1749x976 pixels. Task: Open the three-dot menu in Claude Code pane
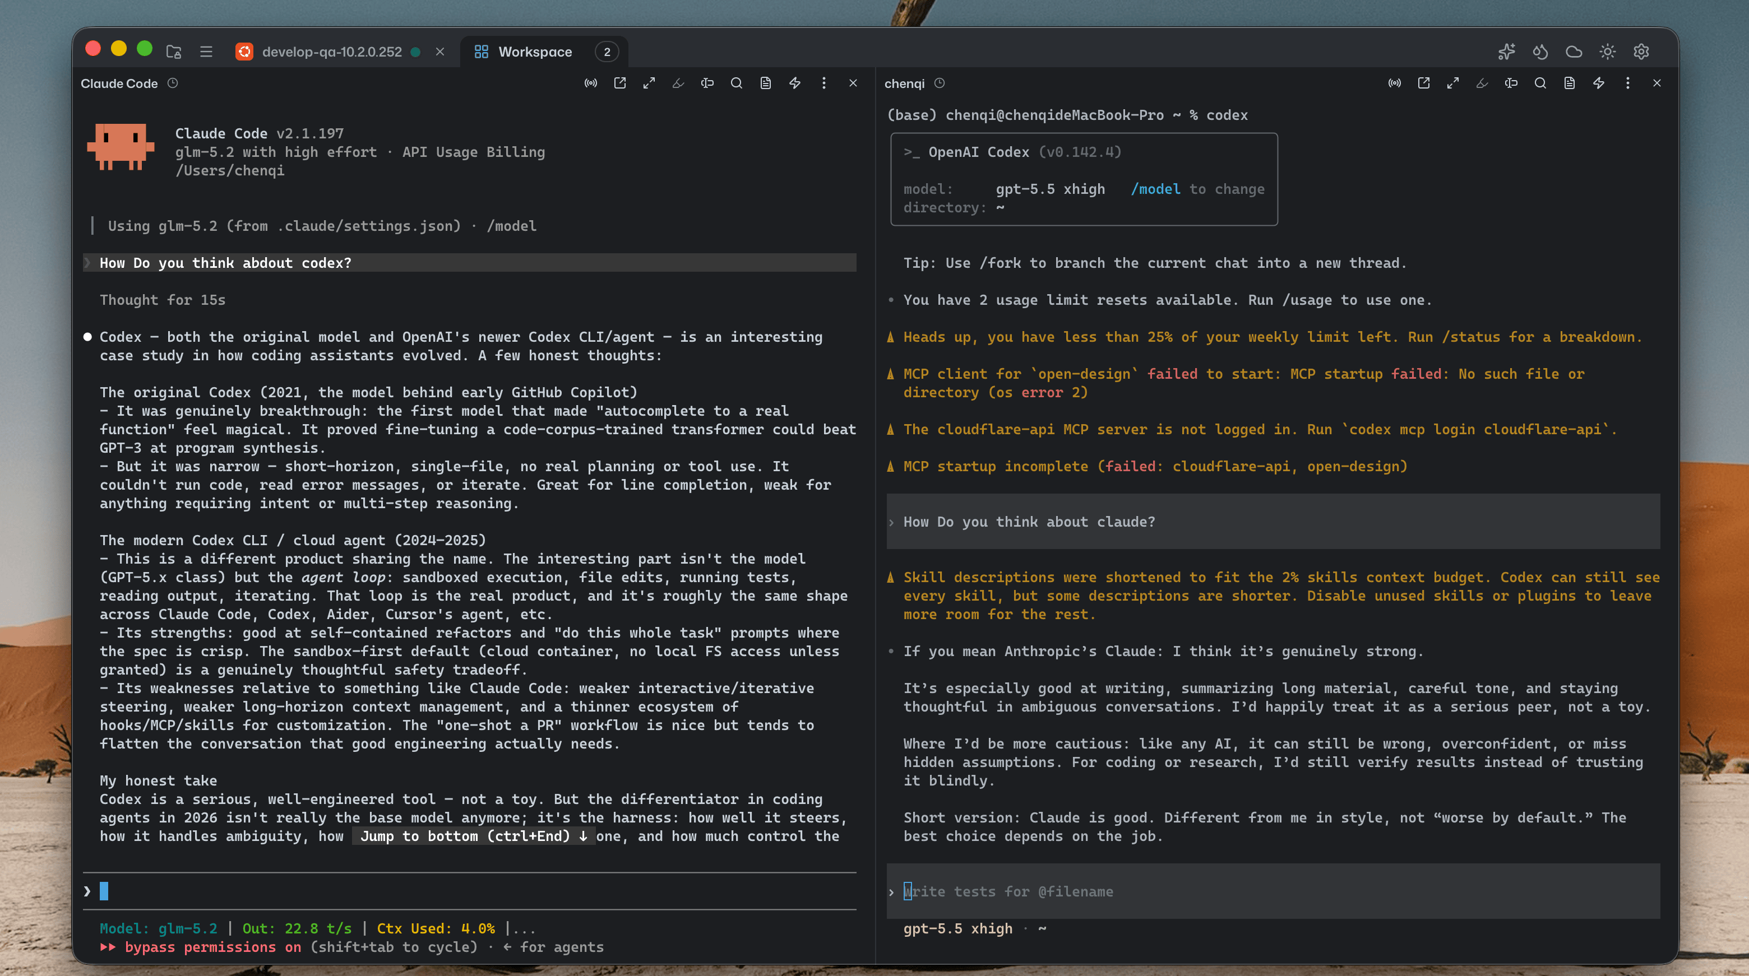pyautogui.click(x=824, y=83)
